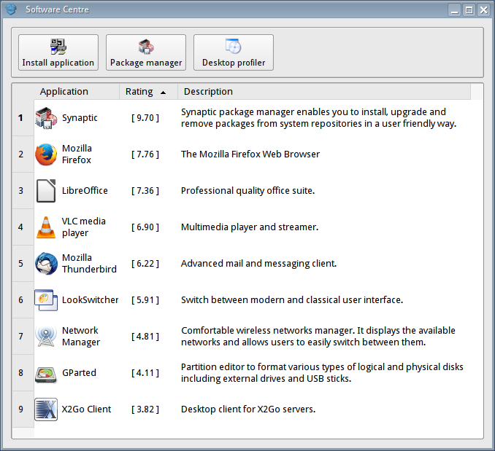The width and height of the screenshot is (495, 451).
Task: Click the rating value [ 3.82 ]
Action: click(x=145, y=409)
